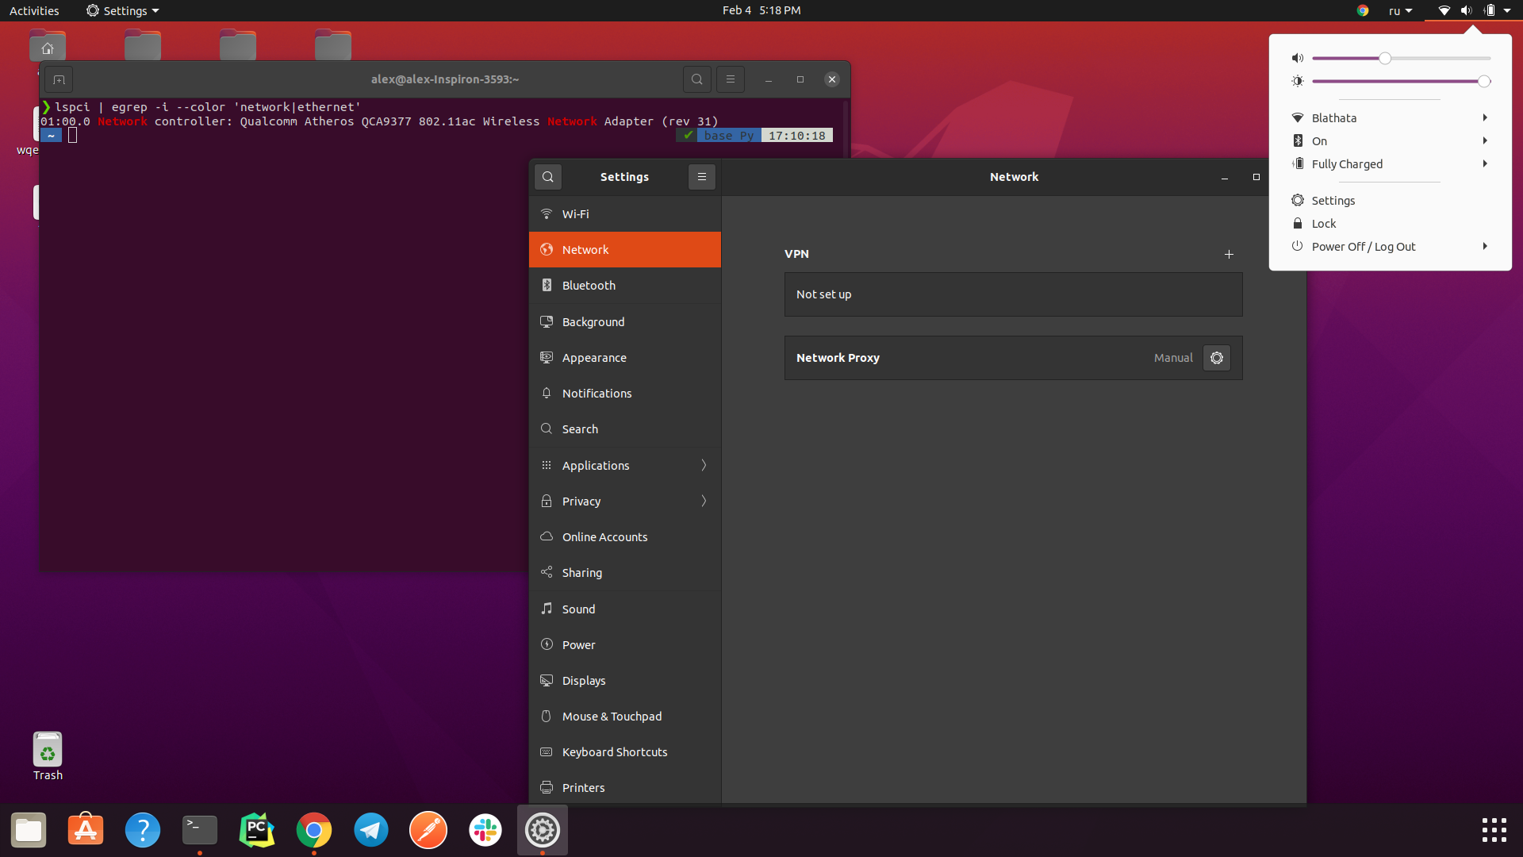Open Mouse & Touchpad settings
Image resolution: width=1523 pixels, height=857 pixels.
point(625,716)
